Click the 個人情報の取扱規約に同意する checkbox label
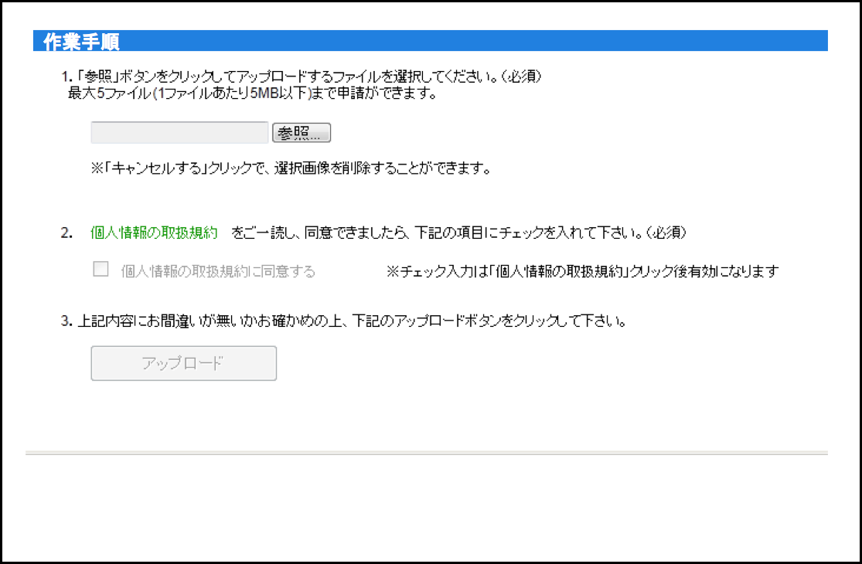 coord(218,271)
